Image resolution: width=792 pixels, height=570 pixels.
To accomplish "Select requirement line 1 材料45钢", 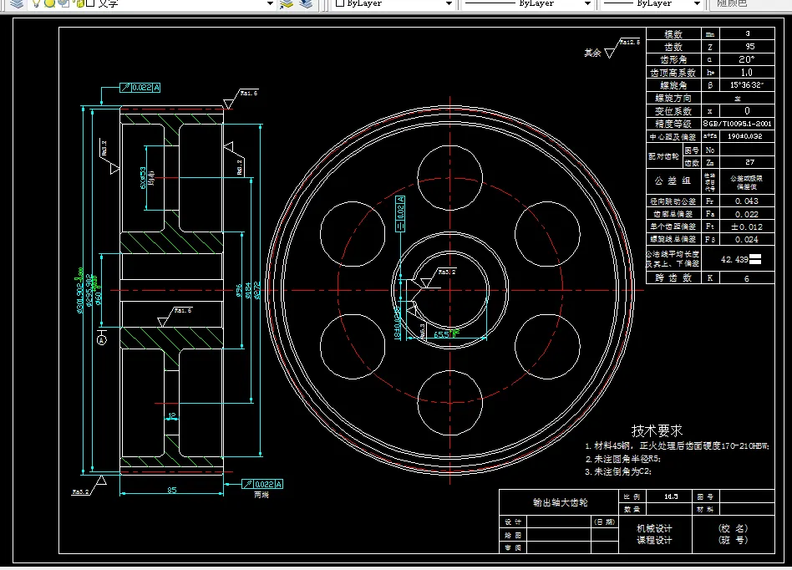I will (x=677, y=445).
